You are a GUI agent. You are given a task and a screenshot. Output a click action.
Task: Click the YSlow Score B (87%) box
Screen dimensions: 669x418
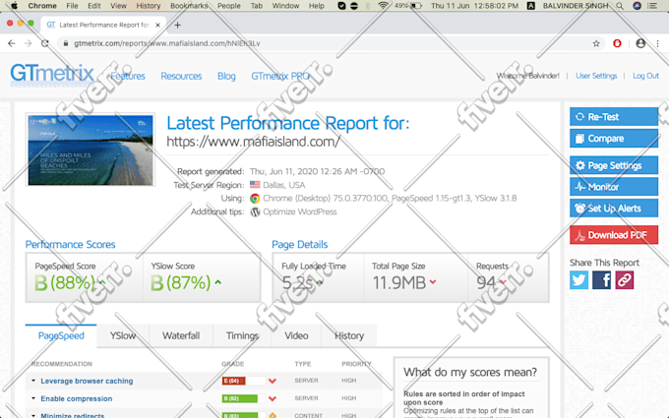click(202, 277)
